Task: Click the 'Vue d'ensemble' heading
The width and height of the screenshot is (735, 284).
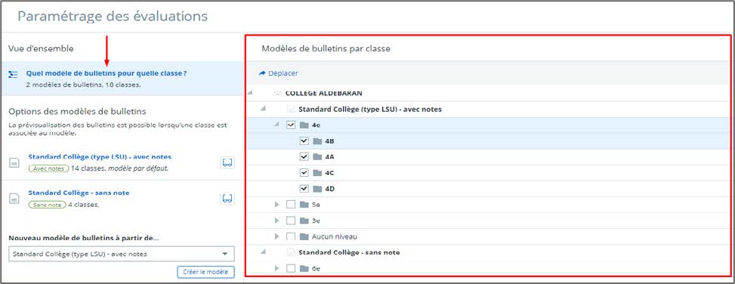Action: point(41,48)
